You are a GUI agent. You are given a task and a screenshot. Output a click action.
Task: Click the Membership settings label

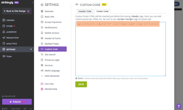pyautogui.click(x=51, y=89)
